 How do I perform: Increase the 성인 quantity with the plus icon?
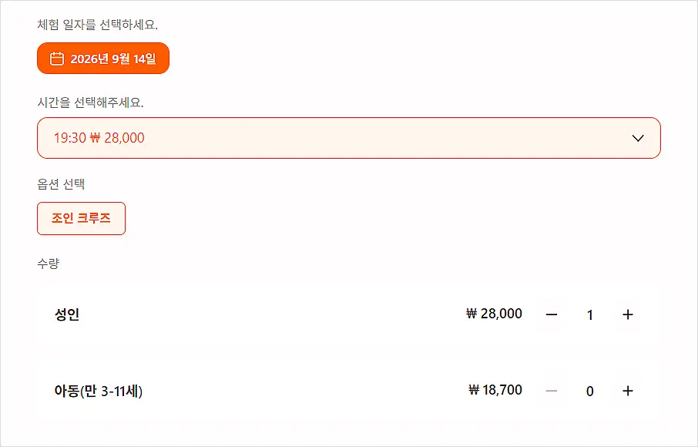tap(628, 314)
